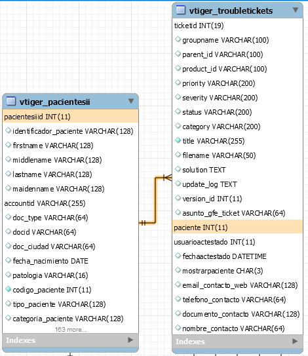The image size is (308, 356).
Task: Click filled diamond icon beside codigo_paciente
Action: [x=8, y=289]
